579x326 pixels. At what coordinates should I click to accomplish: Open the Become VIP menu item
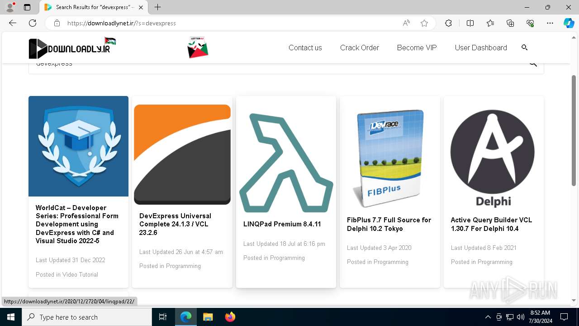point(417,48)
